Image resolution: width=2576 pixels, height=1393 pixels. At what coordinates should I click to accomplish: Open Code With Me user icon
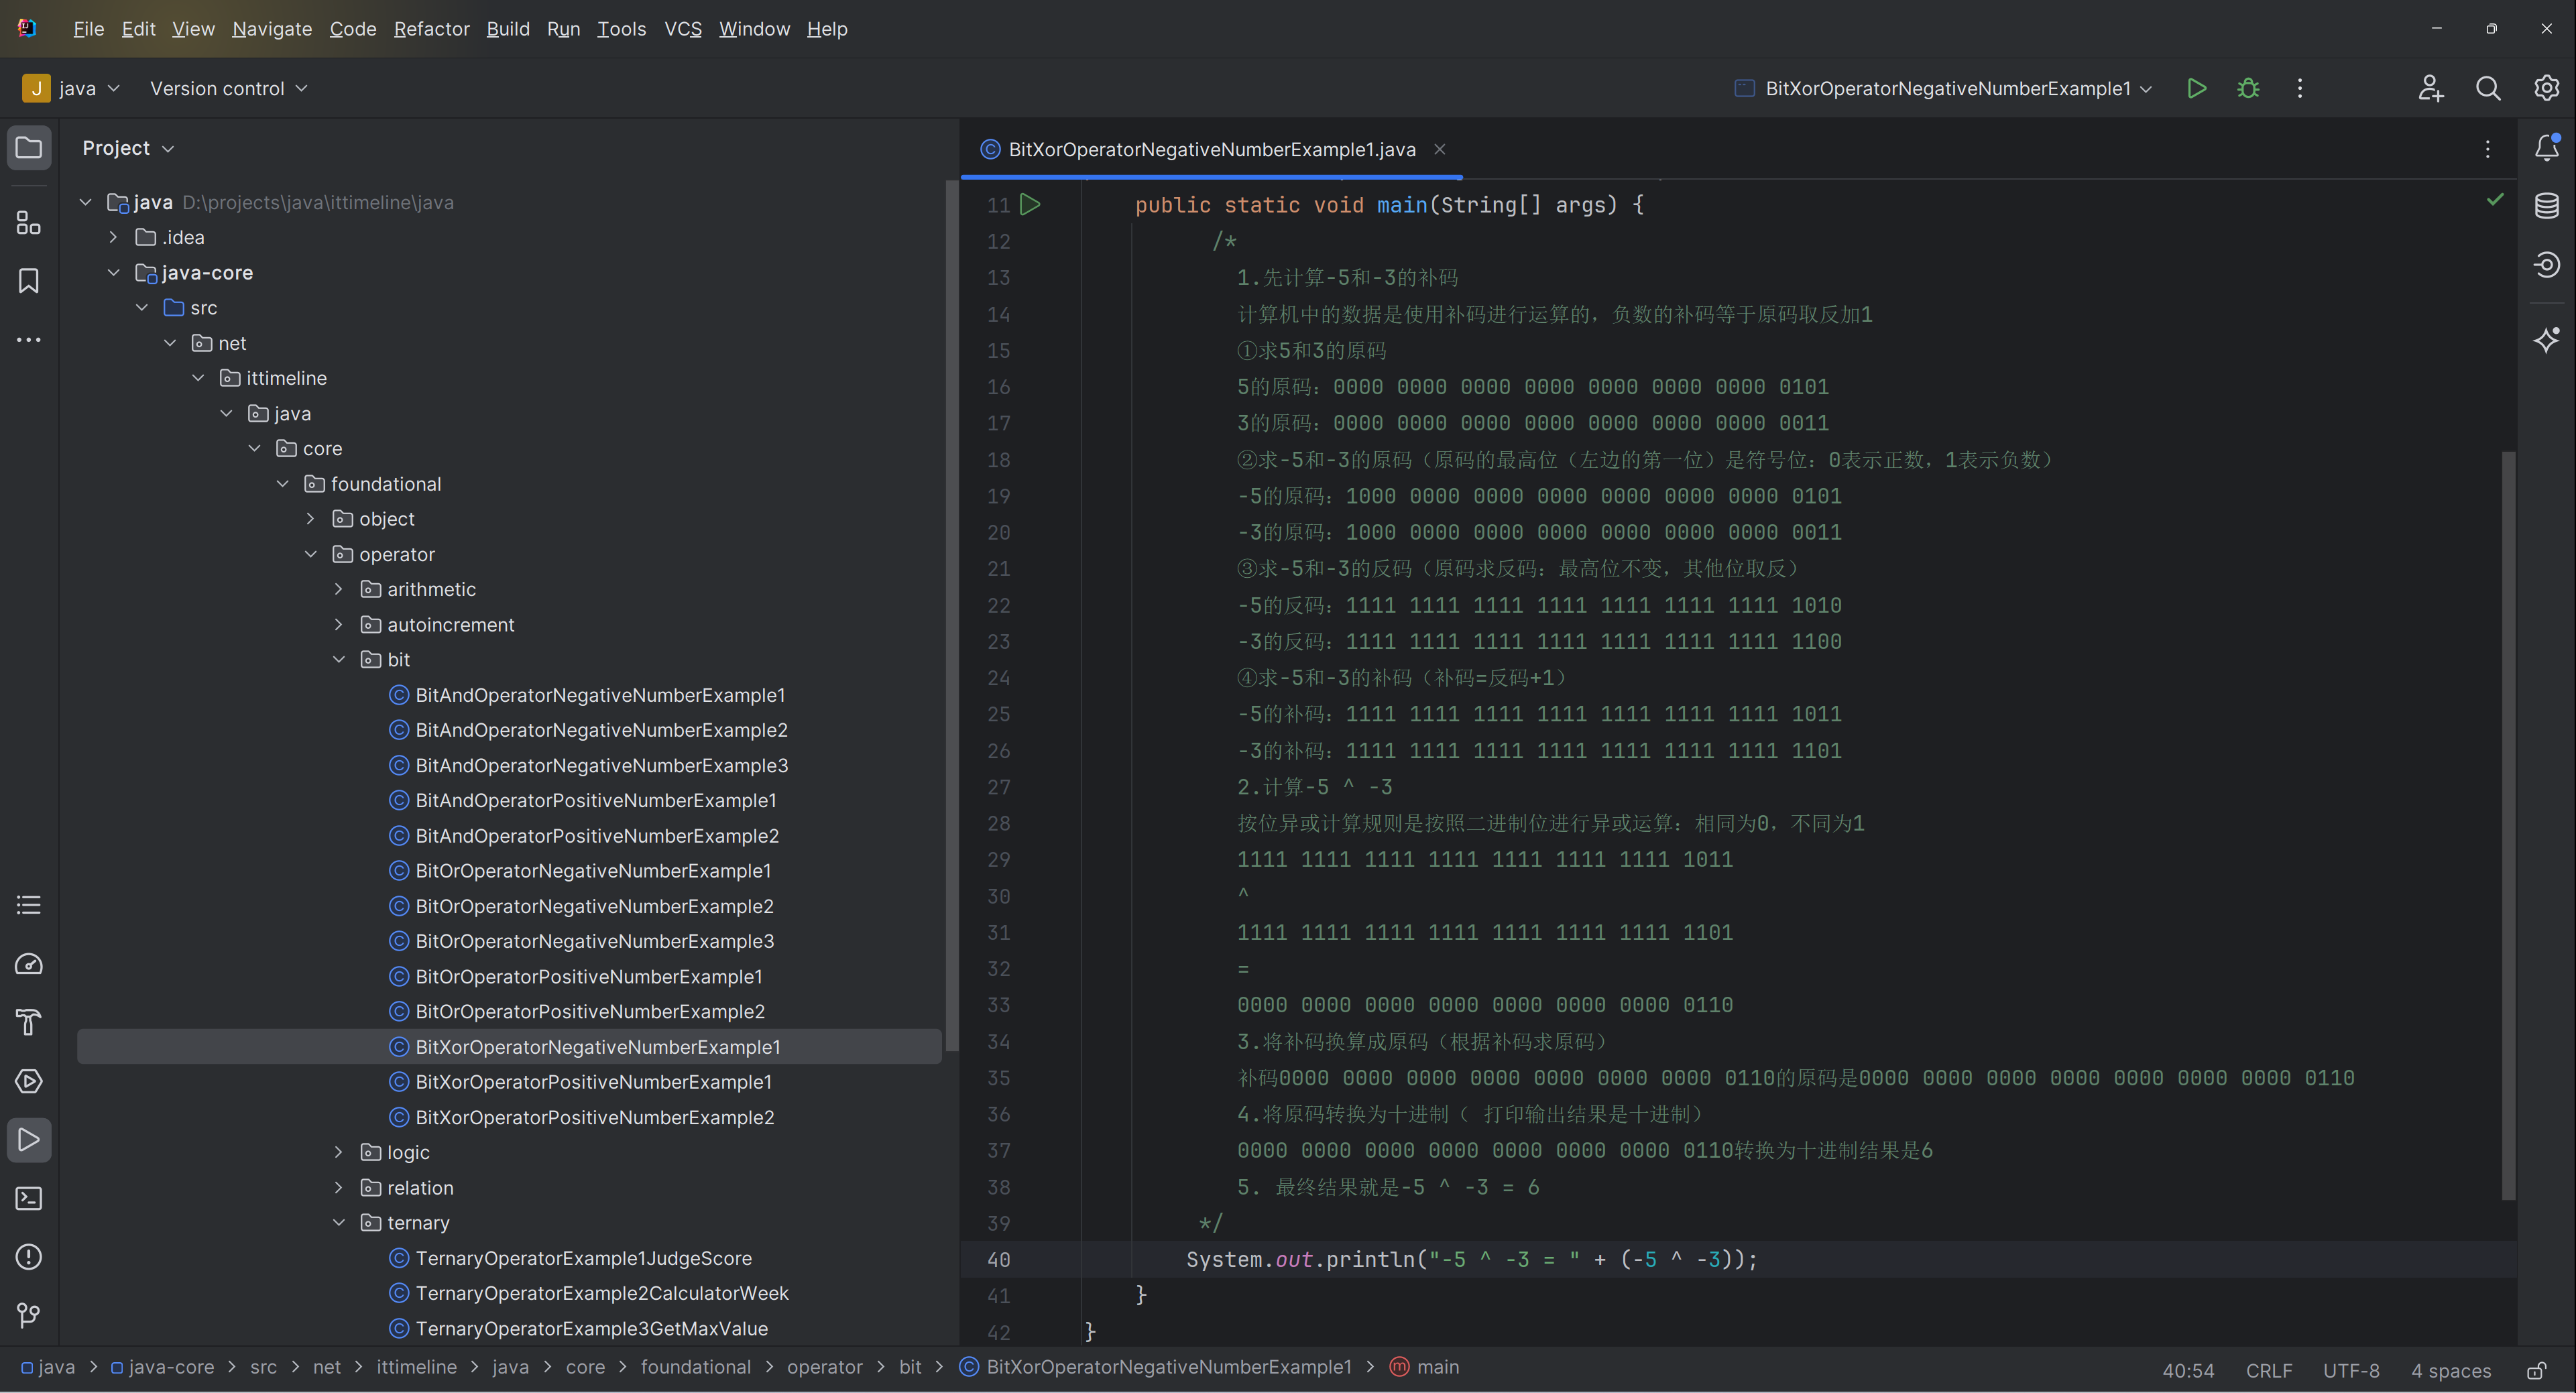(2430, 88)
